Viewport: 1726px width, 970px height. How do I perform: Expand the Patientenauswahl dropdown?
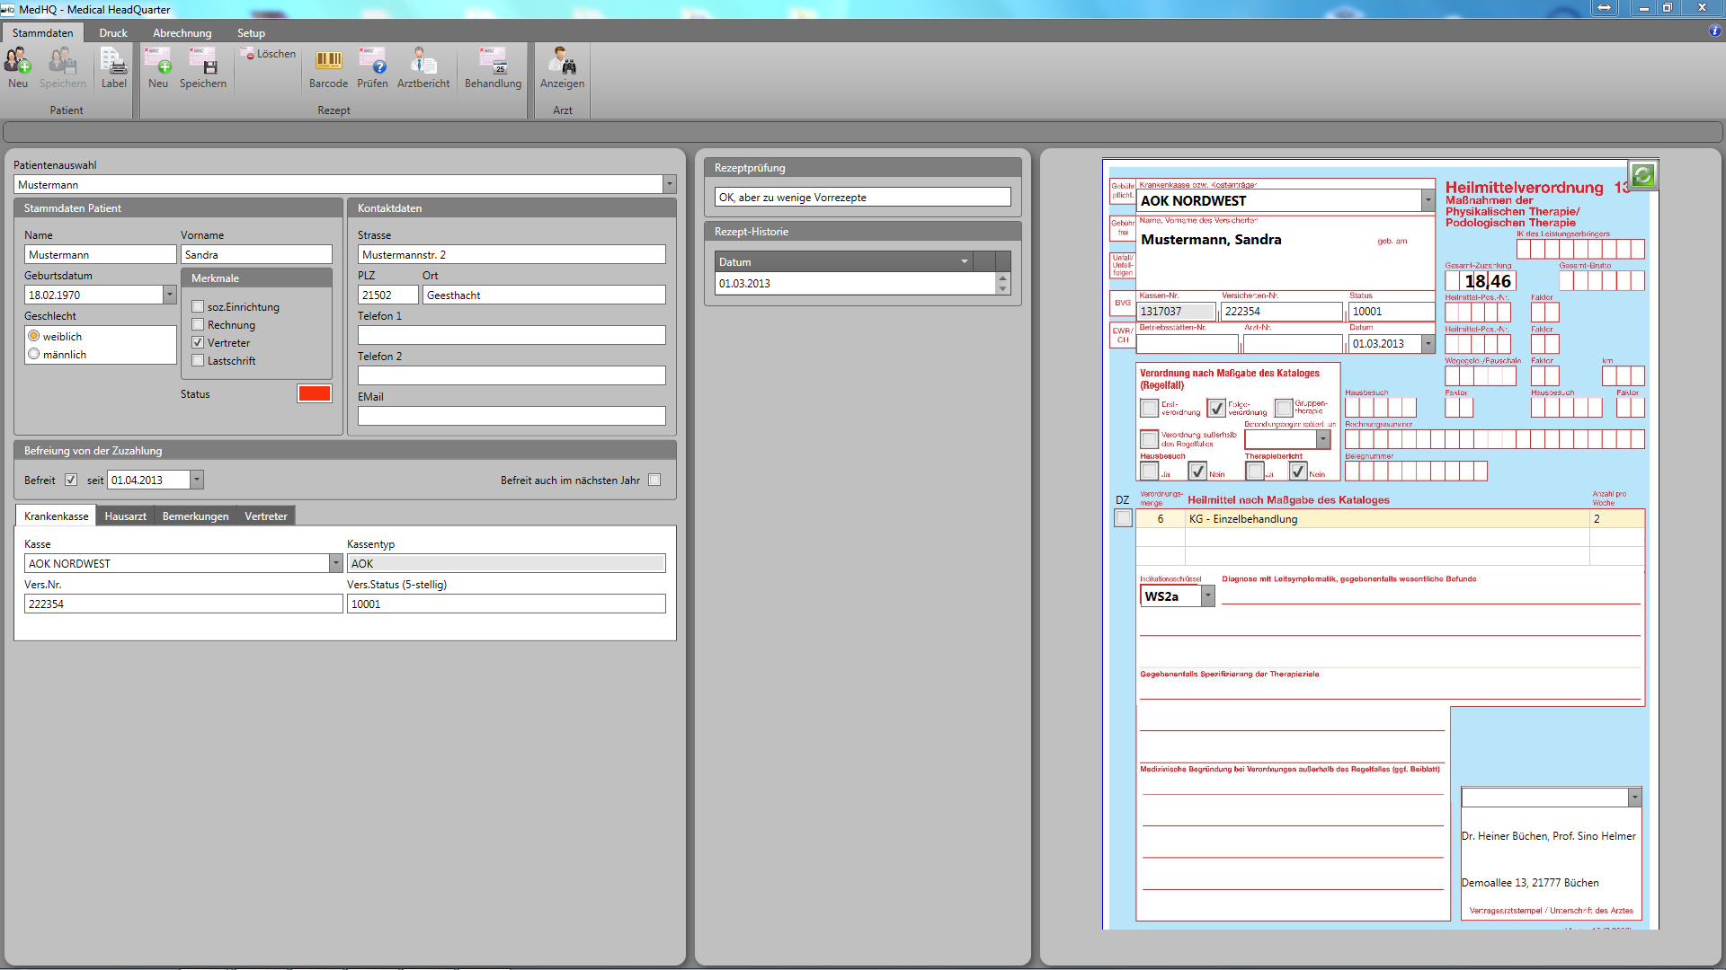coord(669,185)
